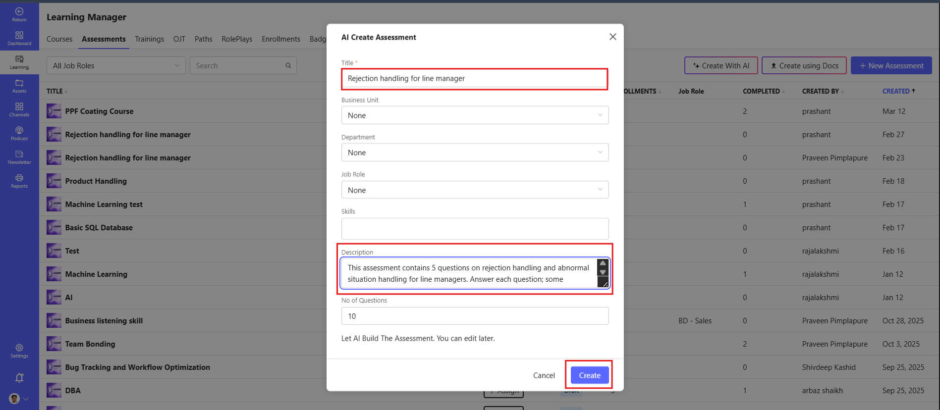Sort by the CREATED column header
The width and height of the screenshot is (940, 410).
tap(899, 91)
